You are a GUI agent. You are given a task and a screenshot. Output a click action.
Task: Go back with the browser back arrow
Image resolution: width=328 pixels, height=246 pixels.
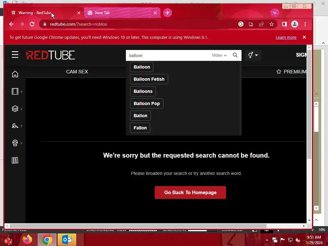(x=12, y=24)
